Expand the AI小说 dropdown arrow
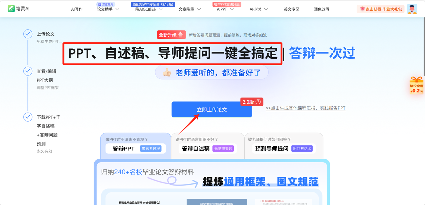425x205 pixels. 266,9
